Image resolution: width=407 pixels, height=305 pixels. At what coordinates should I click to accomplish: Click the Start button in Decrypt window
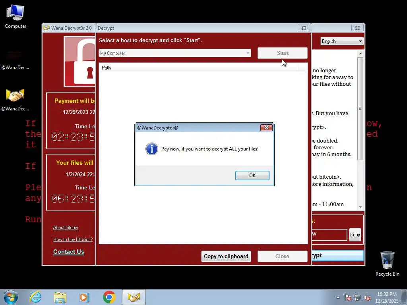pyautogui.click(x=283, y=53)
